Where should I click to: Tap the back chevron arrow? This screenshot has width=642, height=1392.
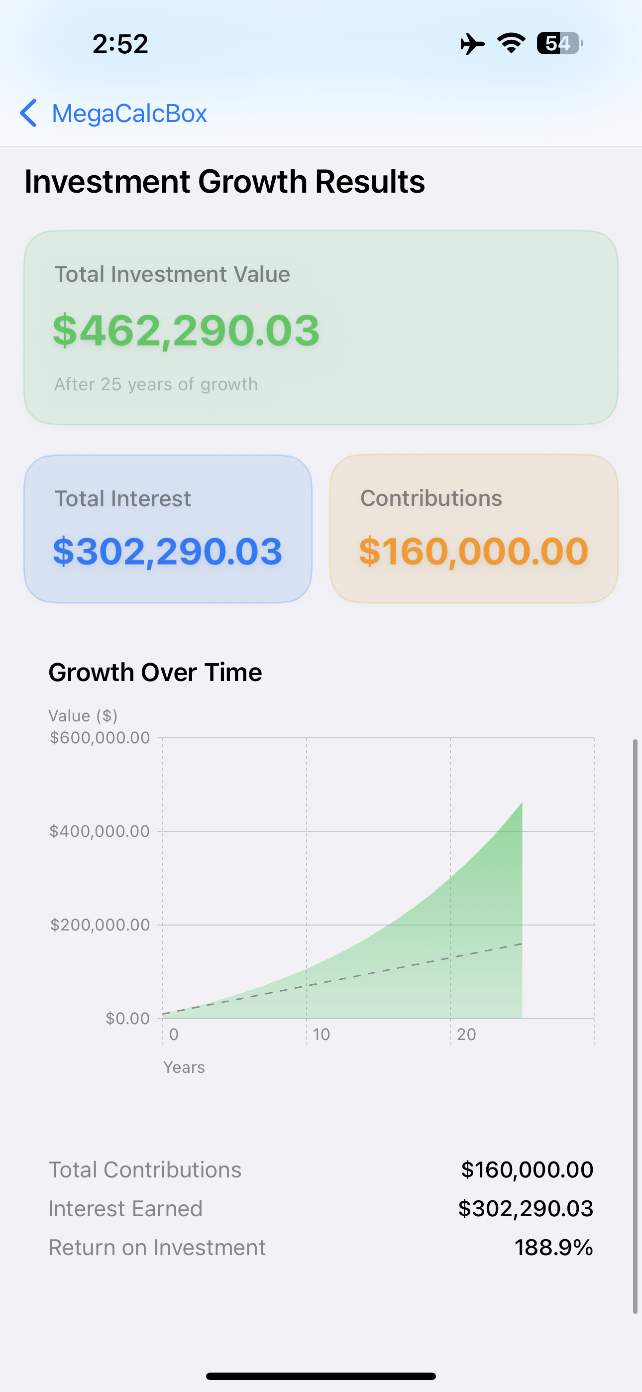click(x=29, y=113)
